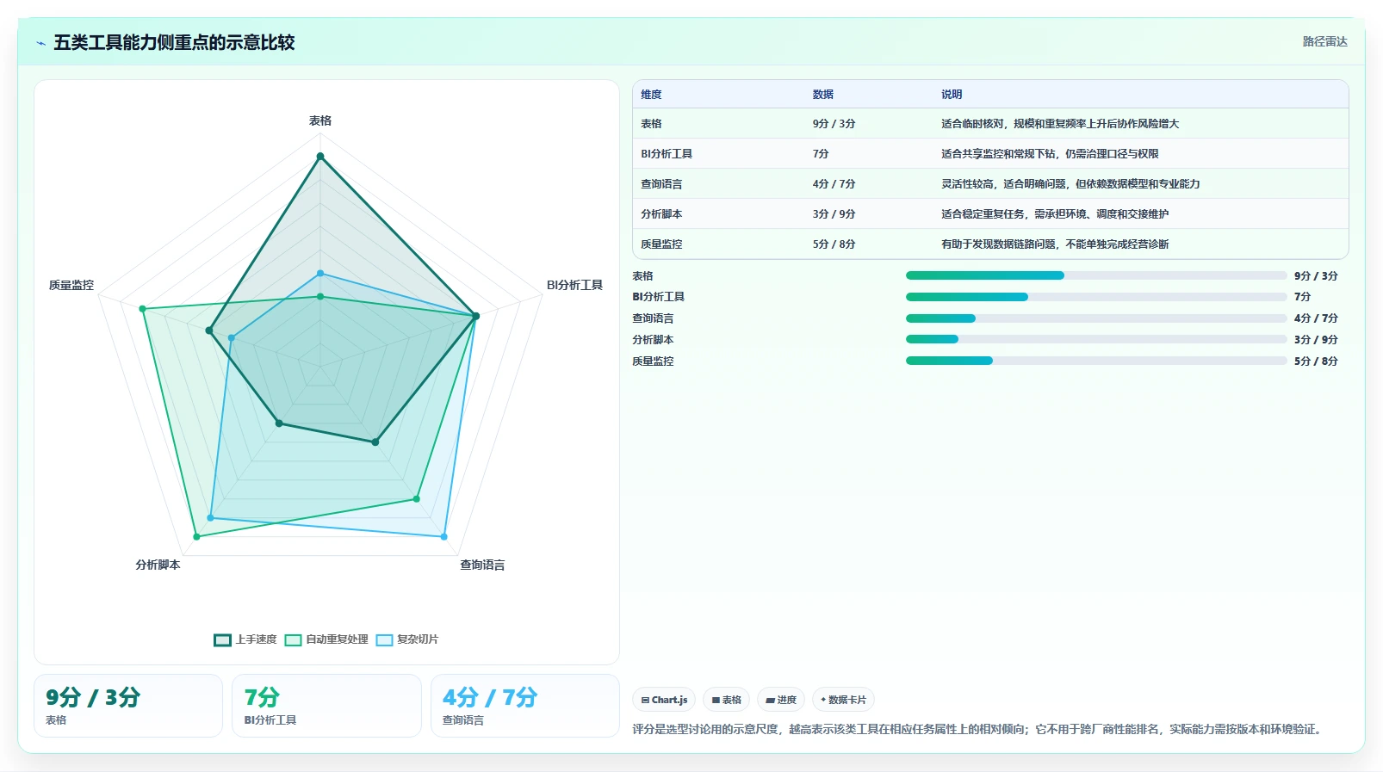Screen dimensions: 1383x772
Task: Toggle the 自动重复处理 legend item
Action: [326, 639]
